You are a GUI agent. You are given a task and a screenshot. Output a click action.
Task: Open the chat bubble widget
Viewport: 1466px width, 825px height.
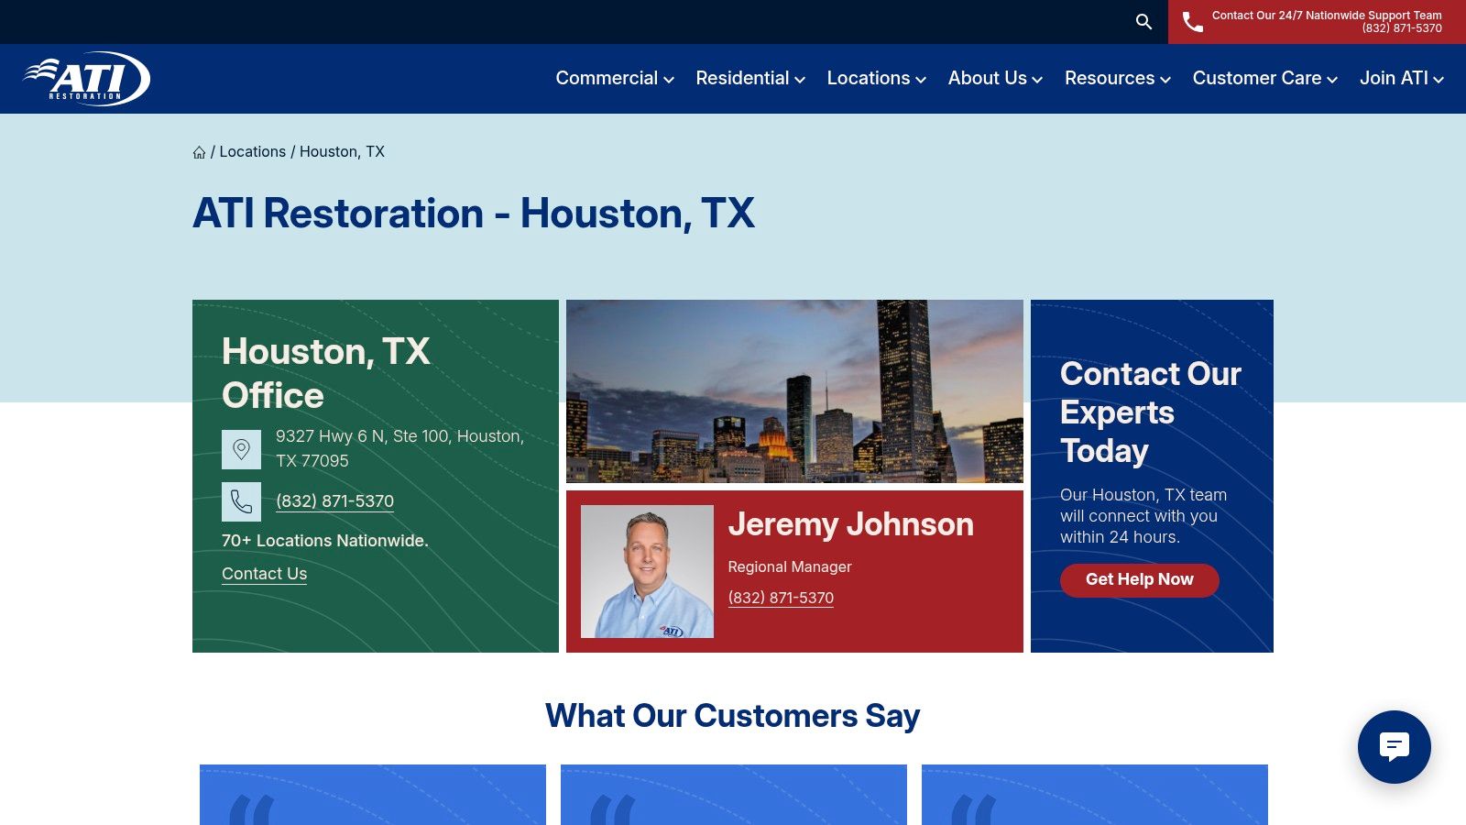pyautogui.click(x=1394, y=747)
